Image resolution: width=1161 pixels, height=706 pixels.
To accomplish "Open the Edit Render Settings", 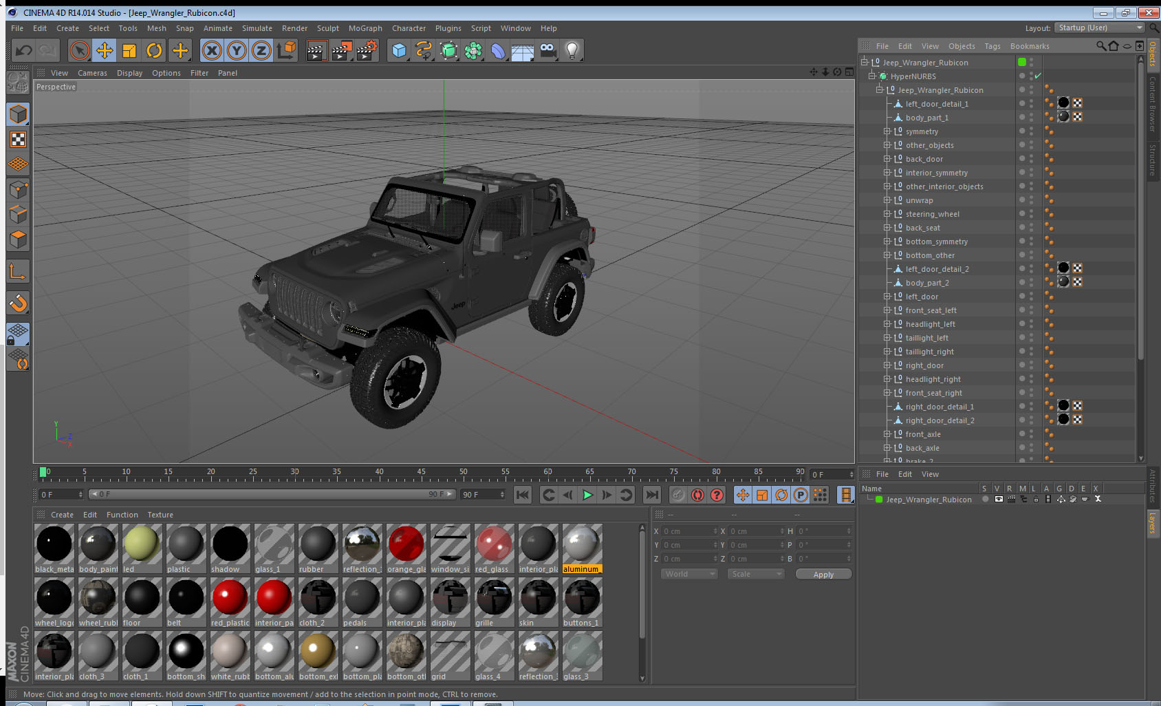I will point(367,50).
